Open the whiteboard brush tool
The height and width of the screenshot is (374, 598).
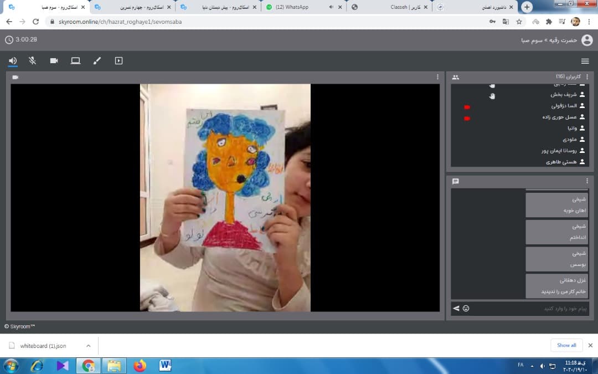click(x=97, y=61)
